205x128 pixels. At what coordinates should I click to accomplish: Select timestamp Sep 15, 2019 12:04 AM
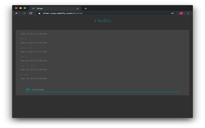coord(34,34)
